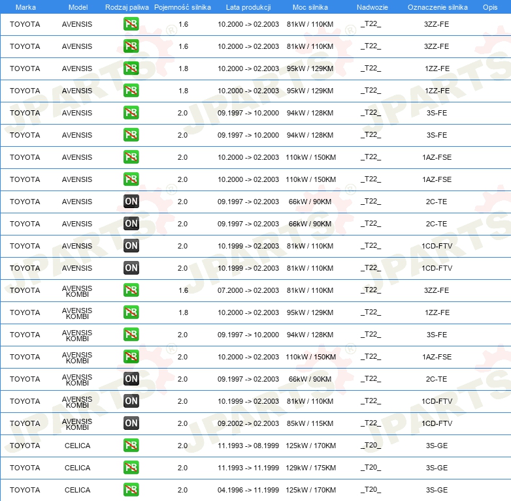Click the Pojemność silnika column header
This screenshot has width=511, height=501.
[182, 7]
